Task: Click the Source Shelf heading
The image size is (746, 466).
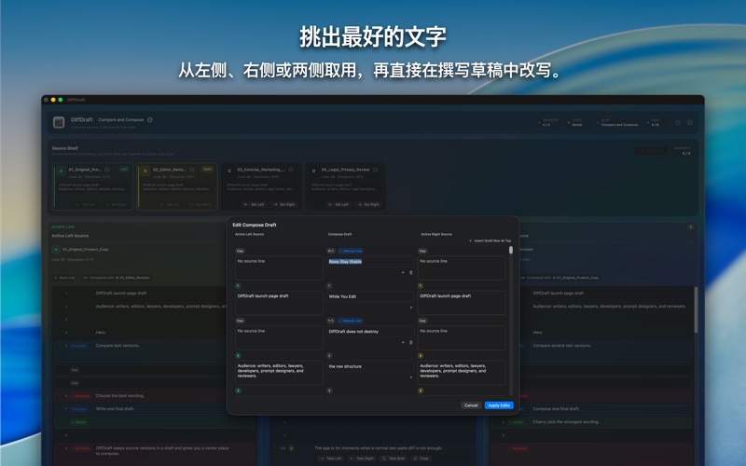Action: point(65,148)
